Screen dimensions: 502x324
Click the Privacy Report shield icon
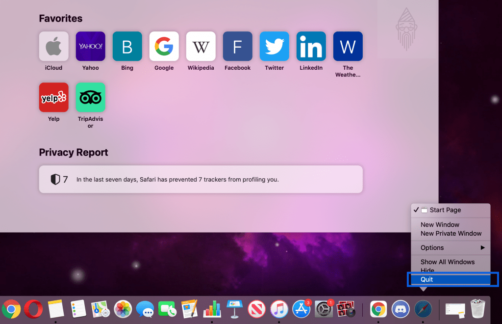click(55, 180)
